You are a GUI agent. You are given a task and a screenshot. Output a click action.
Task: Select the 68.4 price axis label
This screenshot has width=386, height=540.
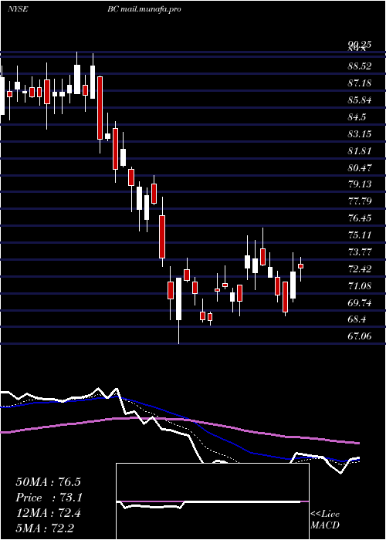pyautogui.click(x=357, y=319)
